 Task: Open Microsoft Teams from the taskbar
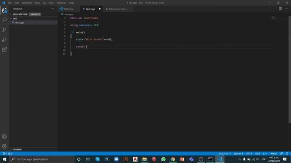click(x=191, y=159)
